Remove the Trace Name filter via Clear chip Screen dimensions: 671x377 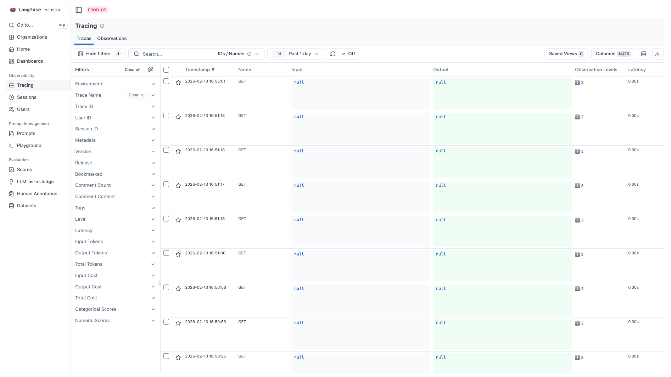coord(136,95)
